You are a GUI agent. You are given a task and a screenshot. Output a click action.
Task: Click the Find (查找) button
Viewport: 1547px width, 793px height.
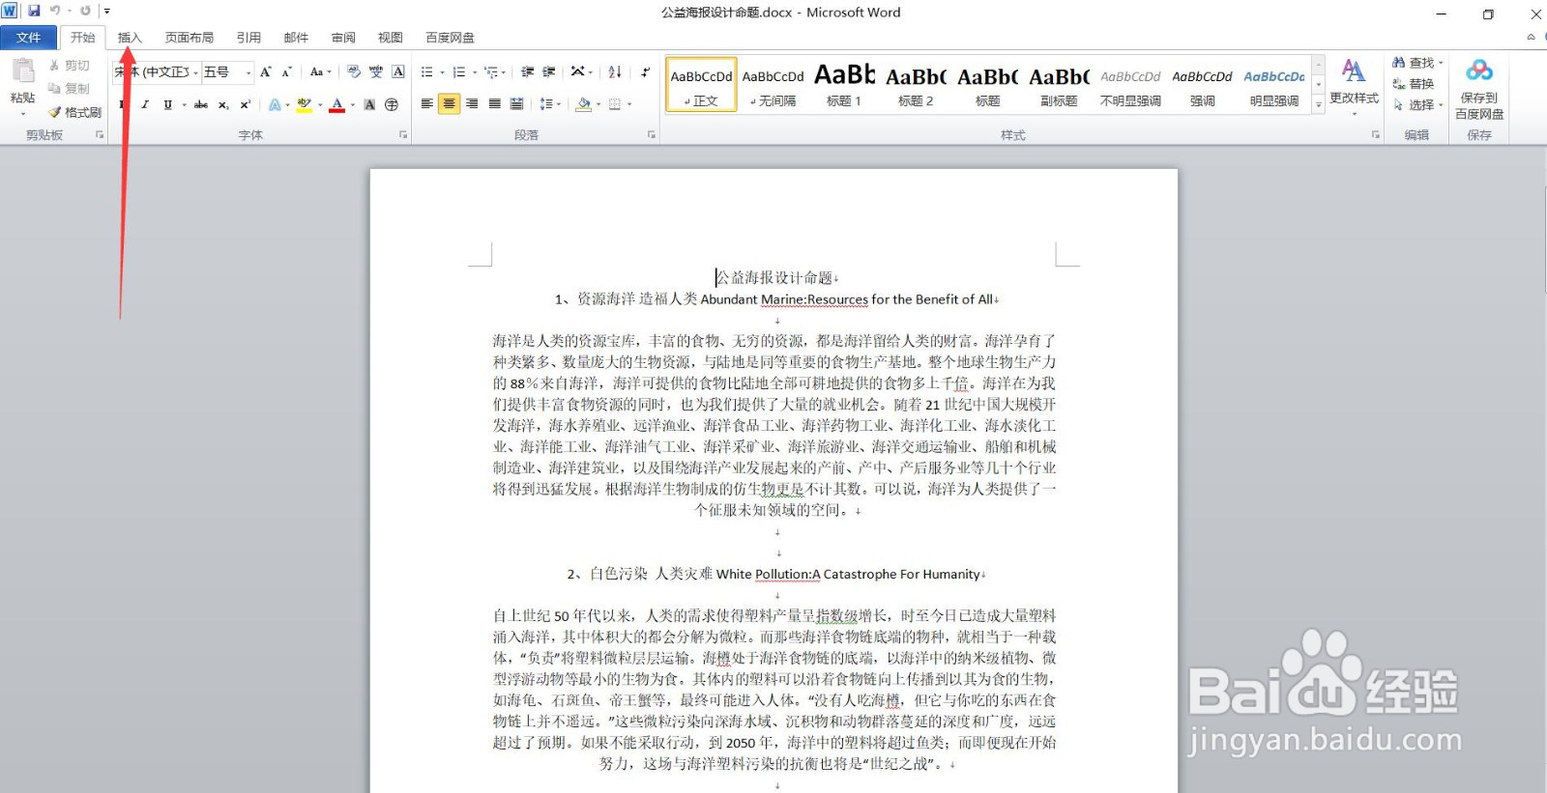[1416, 63]
